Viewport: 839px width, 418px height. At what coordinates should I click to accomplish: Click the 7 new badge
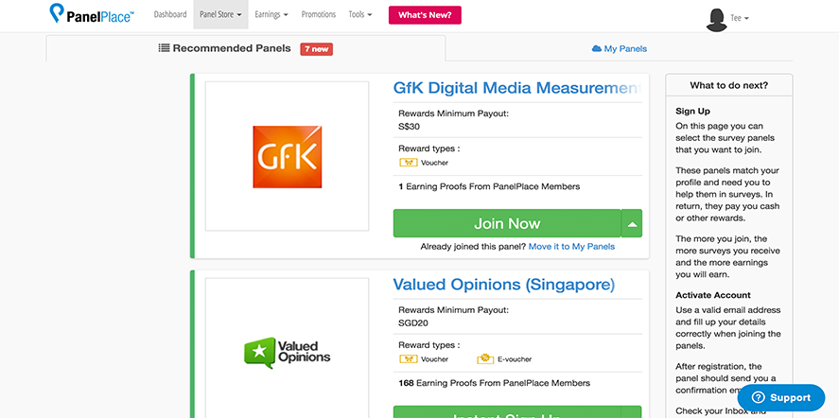pyautogui.click(x=316, y=49)
